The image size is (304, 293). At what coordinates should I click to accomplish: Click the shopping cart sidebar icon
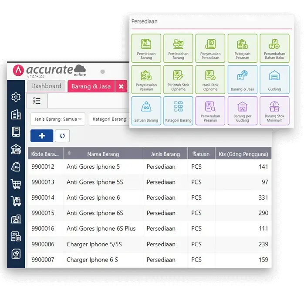tap(16, 184)
